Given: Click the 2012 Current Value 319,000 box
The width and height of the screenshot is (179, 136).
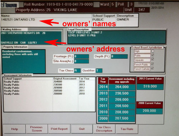Looking at the screenshot, I should click(x=150, y=86).
